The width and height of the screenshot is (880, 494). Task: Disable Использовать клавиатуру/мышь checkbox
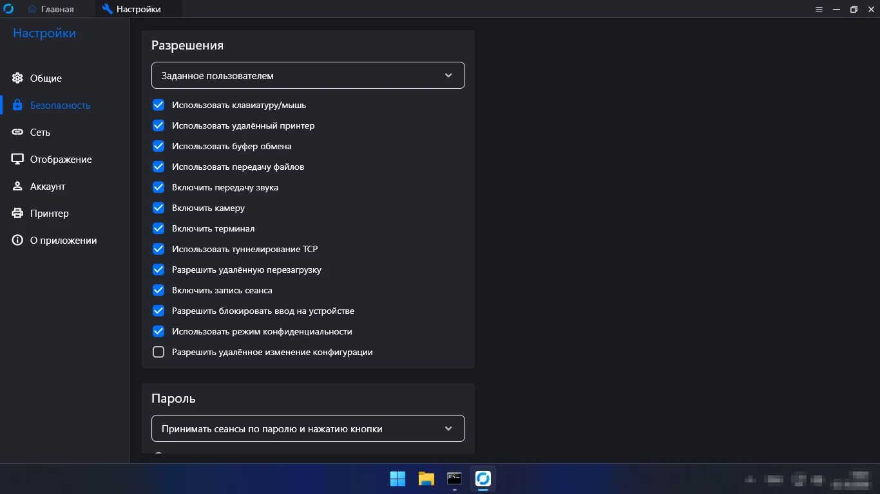tap(158, 105)
